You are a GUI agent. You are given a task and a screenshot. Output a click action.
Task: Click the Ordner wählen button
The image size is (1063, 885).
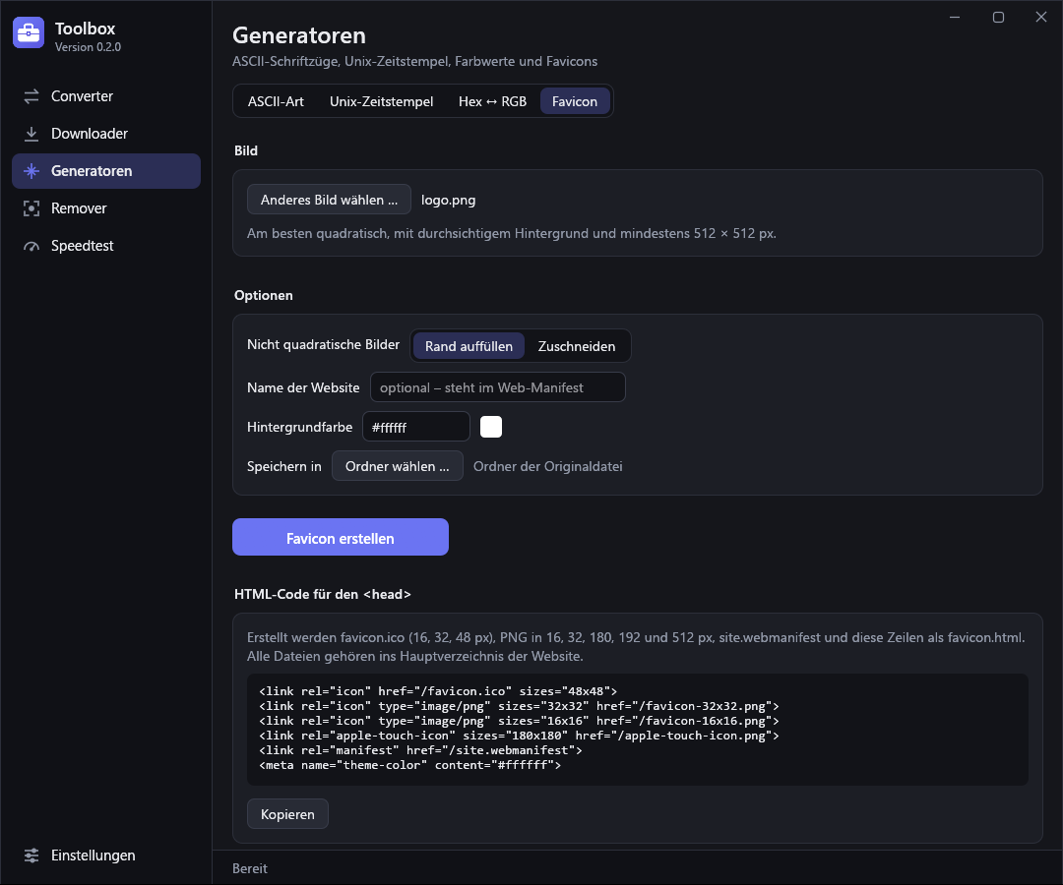(x=398, y=466)
